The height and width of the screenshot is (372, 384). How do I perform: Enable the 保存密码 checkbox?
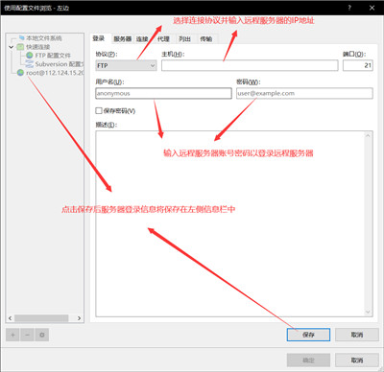(99, 111)
